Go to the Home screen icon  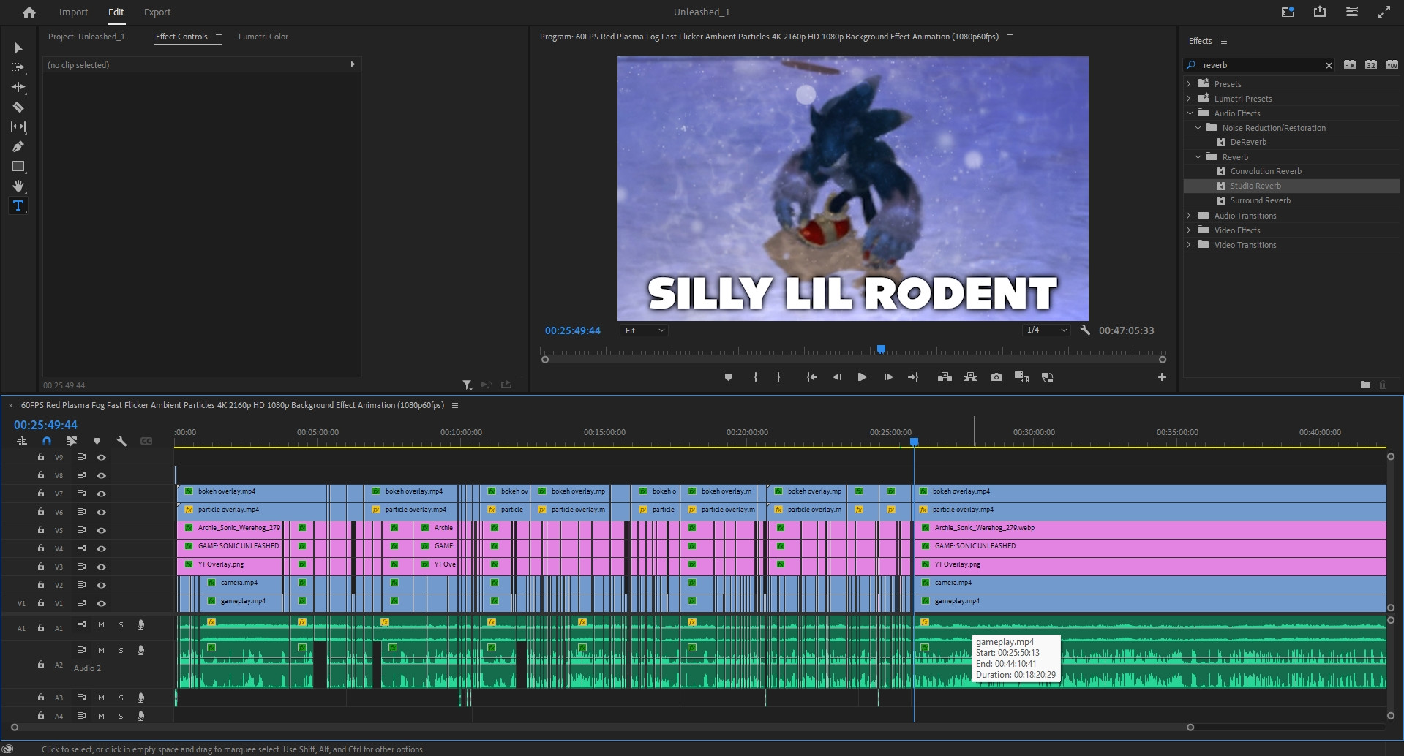click(29, 12)
